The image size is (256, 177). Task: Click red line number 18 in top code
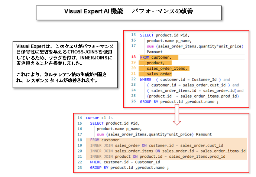tap(133, 57)
